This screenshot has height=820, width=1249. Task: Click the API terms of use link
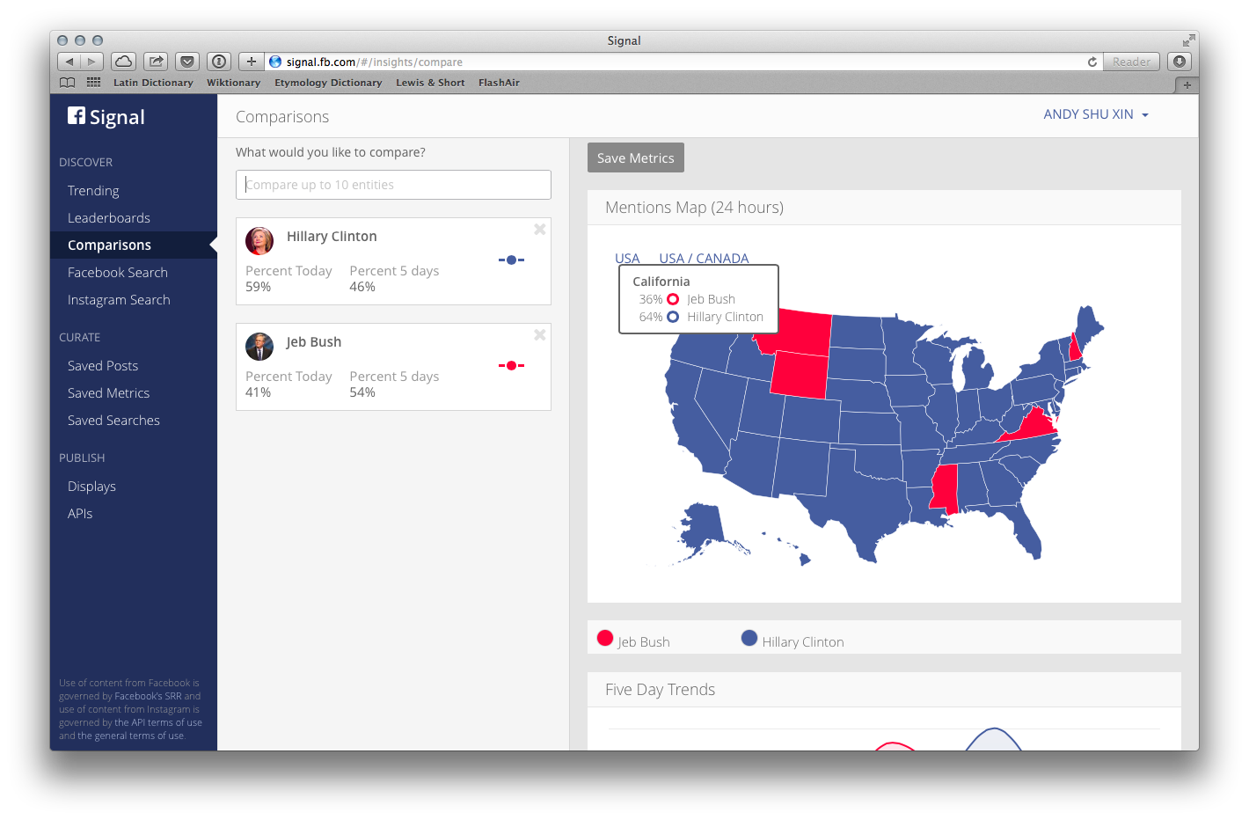158,722
